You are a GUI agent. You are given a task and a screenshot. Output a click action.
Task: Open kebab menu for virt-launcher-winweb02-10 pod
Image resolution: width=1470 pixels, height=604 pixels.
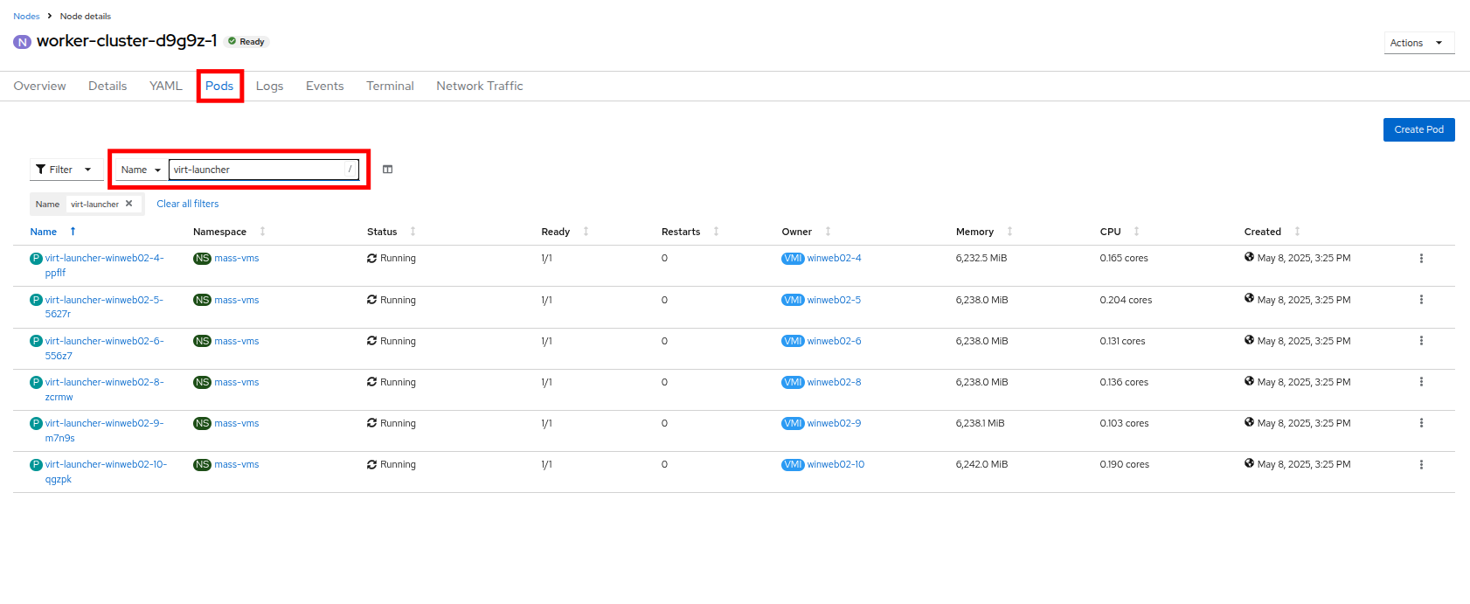tap(1421, 465)
